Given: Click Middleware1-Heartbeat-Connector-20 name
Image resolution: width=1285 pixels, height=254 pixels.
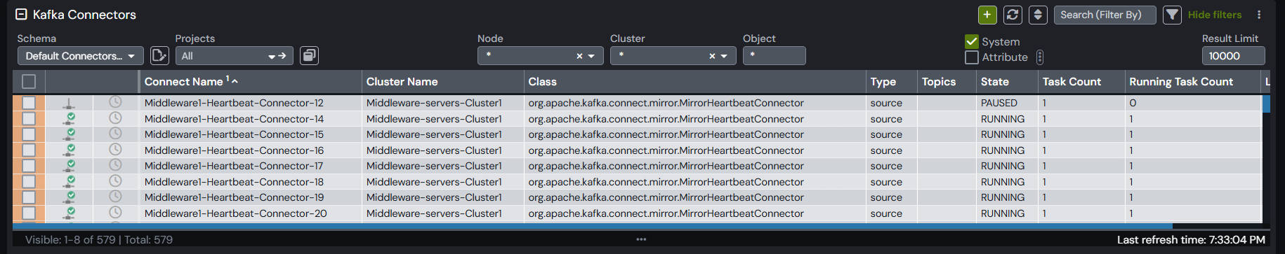Looking at the screenshot, I should (235, 213).
